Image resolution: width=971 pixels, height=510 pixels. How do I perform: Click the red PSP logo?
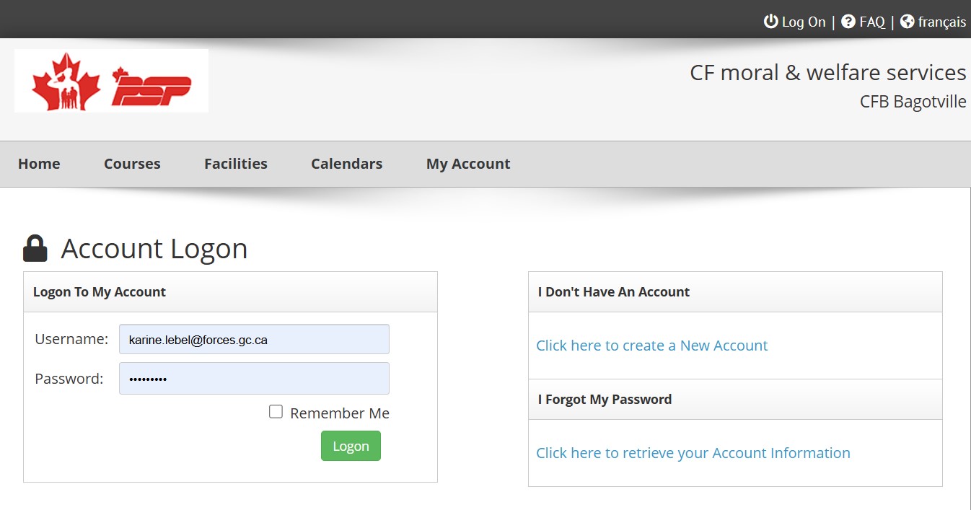click(x=151, y=87)
